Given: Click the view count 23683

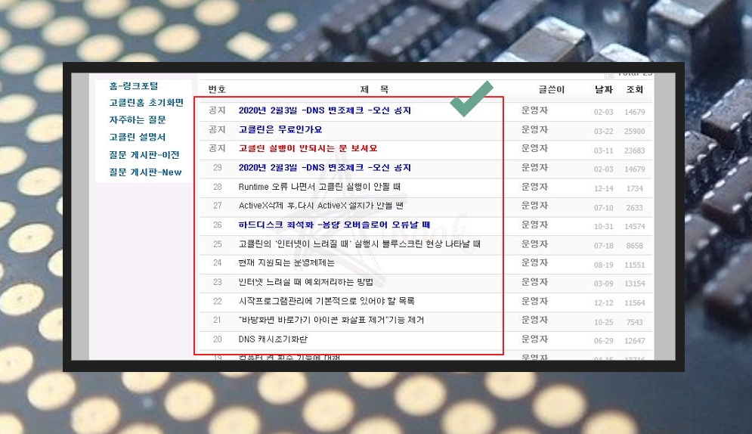Looking at the screenshot, I should [635, 150].
